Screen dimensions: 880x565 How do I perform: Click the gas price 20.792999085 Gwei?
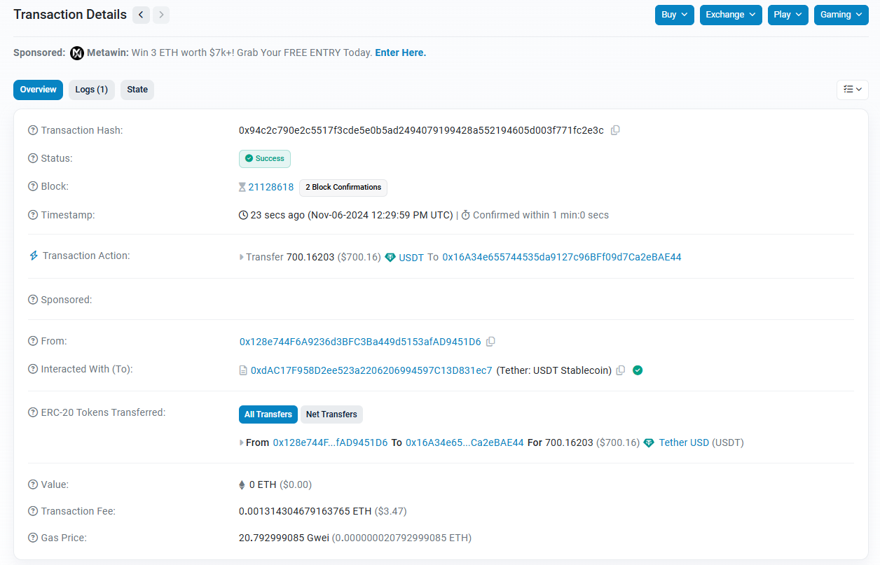(x=284, y=538)
